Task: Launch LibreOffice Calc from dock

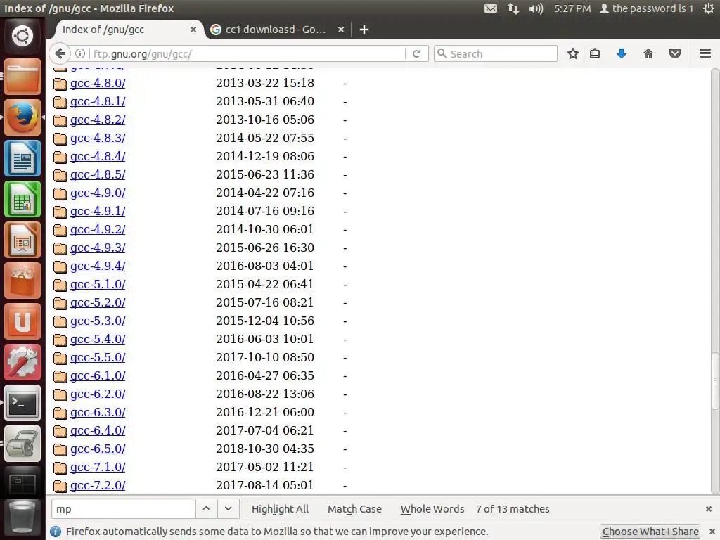Action: coord(22,199)
